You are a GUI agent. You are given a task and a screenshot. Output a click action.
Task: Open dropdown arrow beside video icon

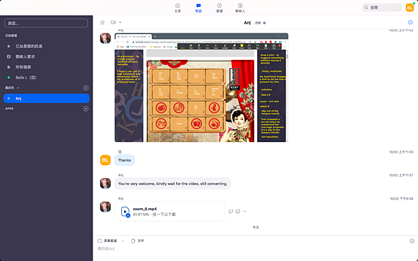tap(121, 23)
